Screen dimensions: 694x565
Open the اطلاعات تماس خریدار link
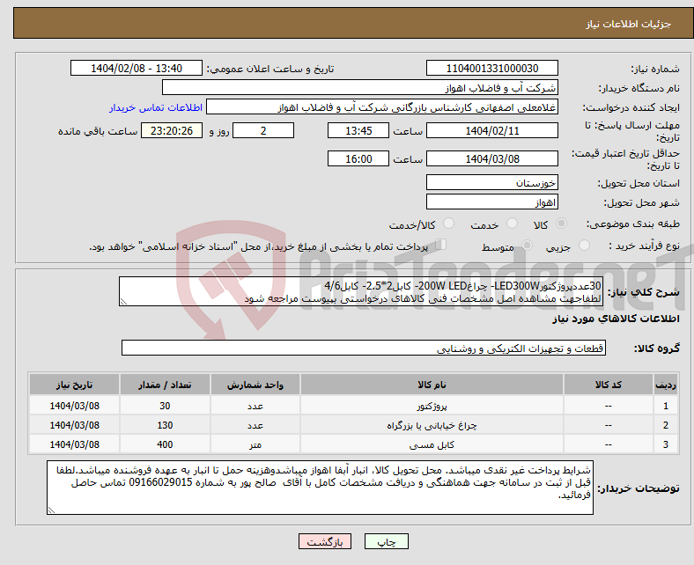[156, 107]
